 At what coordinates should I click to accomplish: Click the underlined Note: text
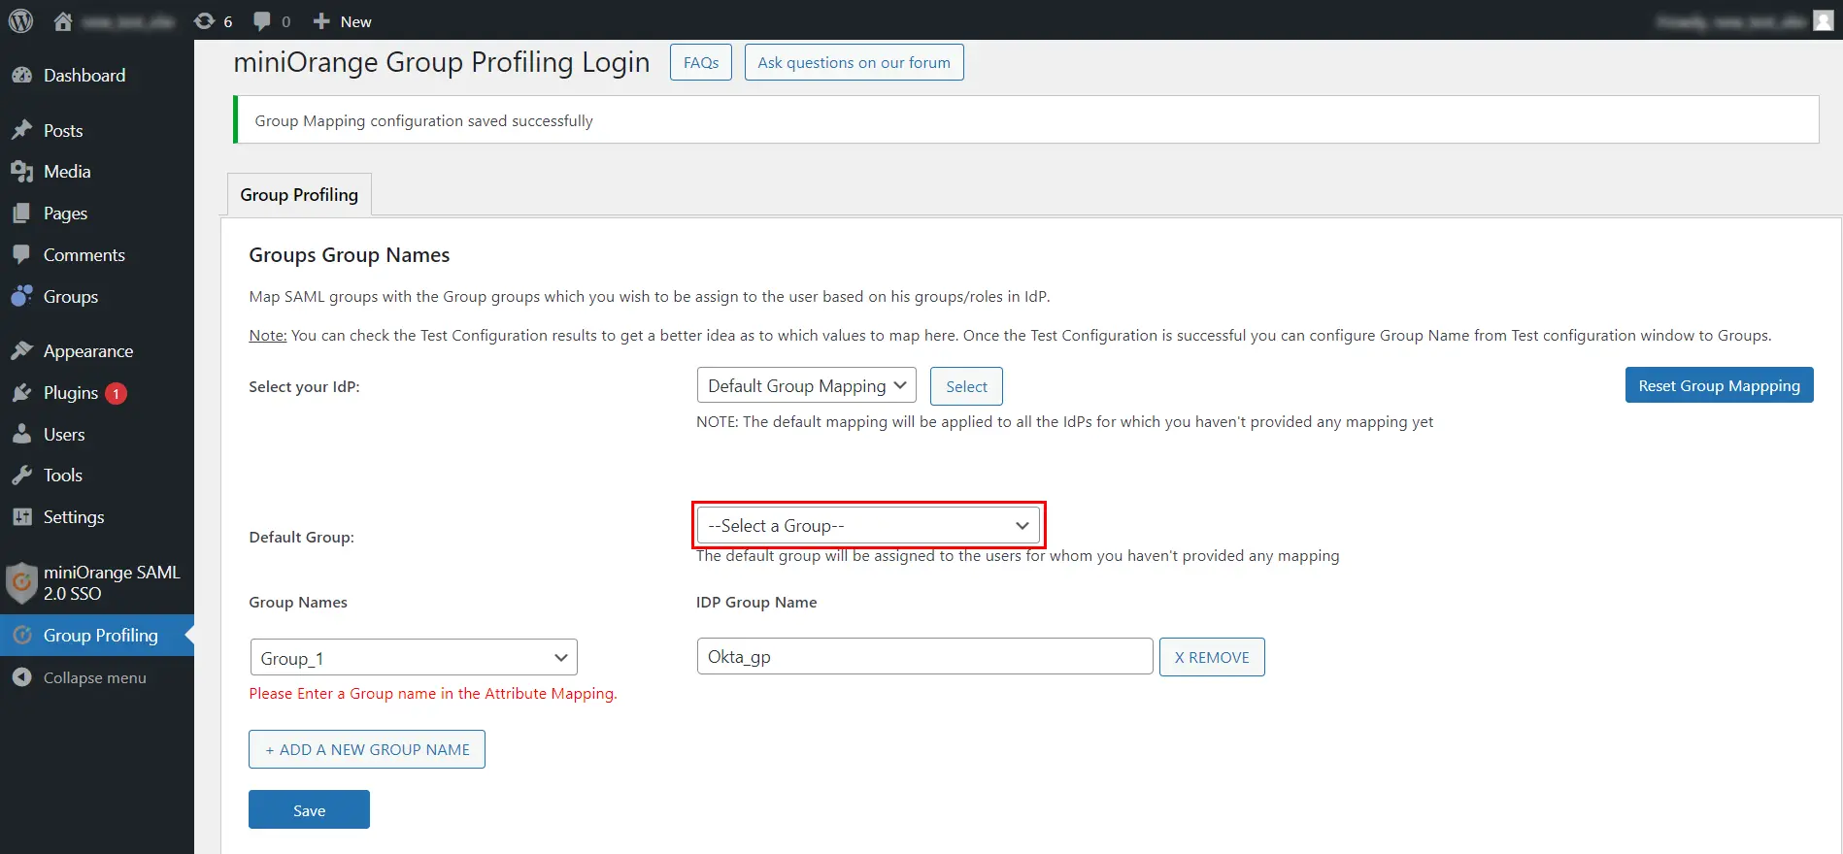coord(268,336)
